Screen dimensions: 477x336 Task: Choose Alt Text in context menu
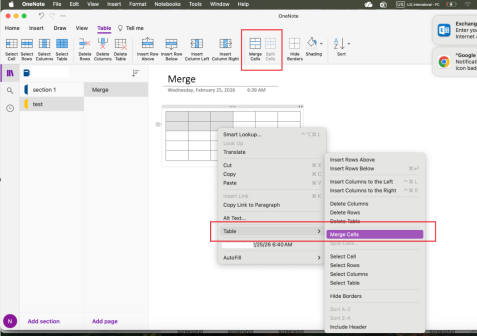[271, 218]
